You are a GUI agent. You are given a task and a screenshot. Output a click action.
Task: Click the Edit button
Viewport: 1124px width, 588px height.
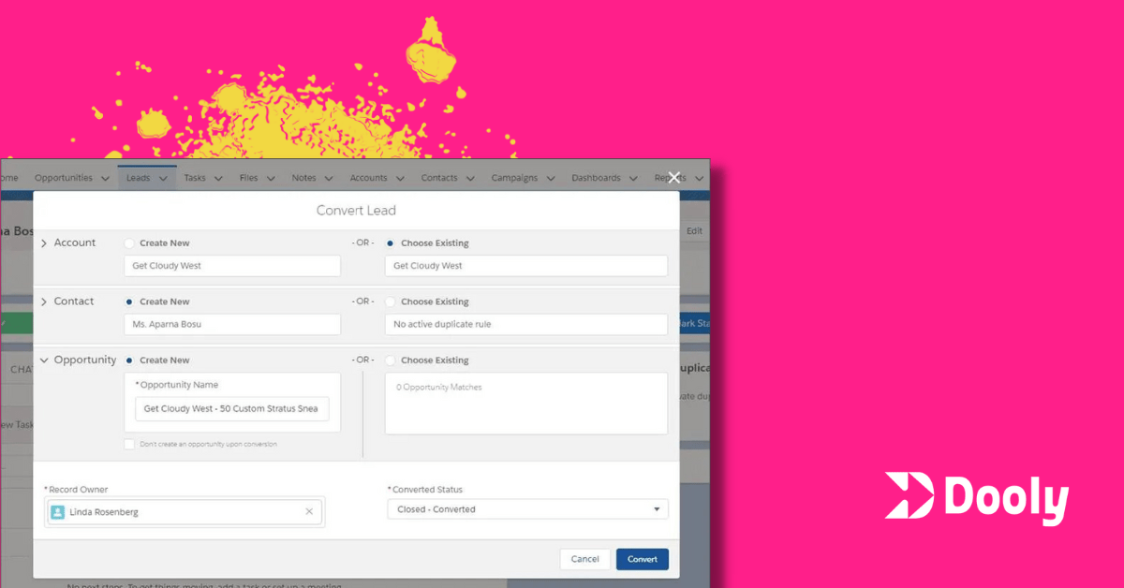(x=694, y=230)
